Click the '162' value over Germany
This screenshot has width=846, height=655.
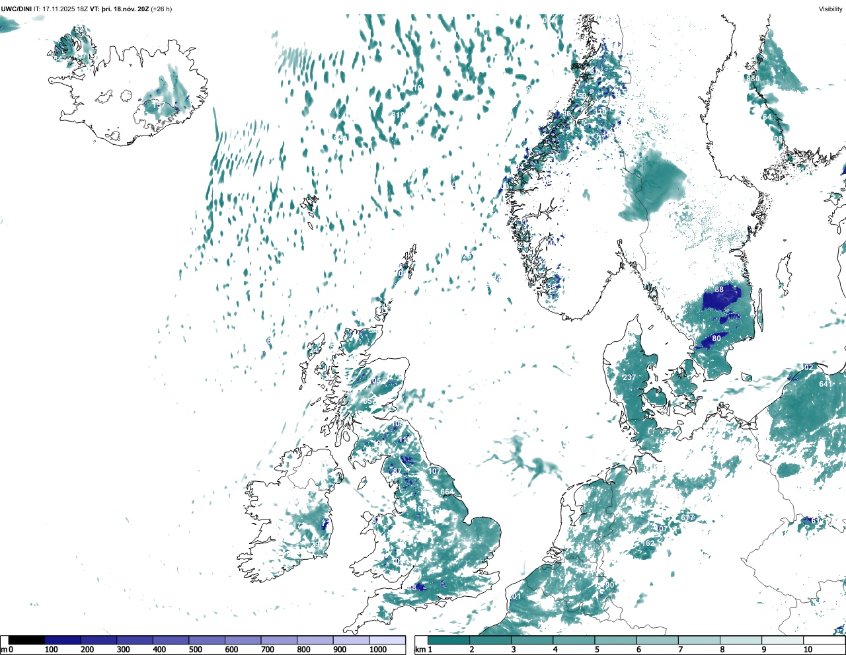click(x=648, y=543)
